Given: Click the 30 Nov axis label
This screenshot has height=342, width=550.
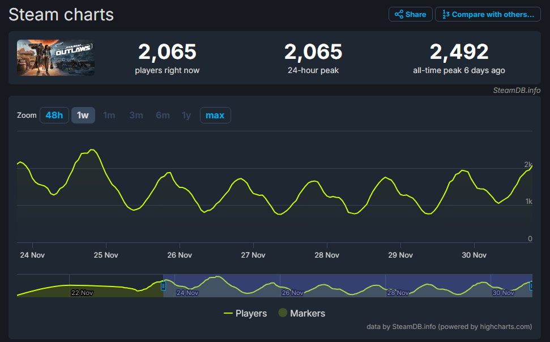Looking at the screenshot, I should tap(474, 255).
